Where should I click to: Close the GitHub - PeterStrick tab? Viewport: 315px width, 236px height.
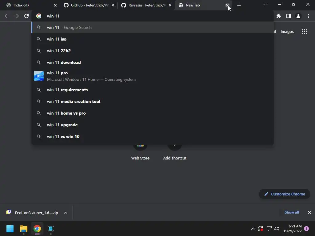tap(113, 5)
